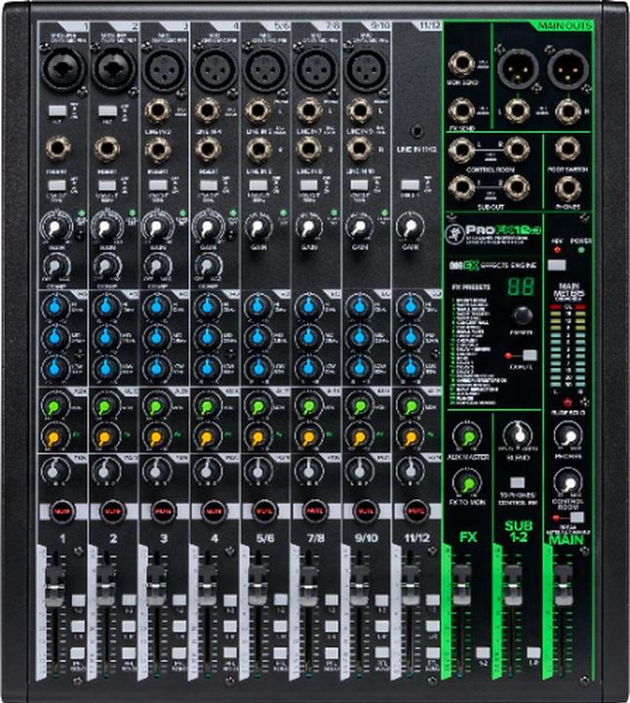Viewport: 630px width, 703px height.
Task: Click the Blend knob
Action: (x=519, y=434)
